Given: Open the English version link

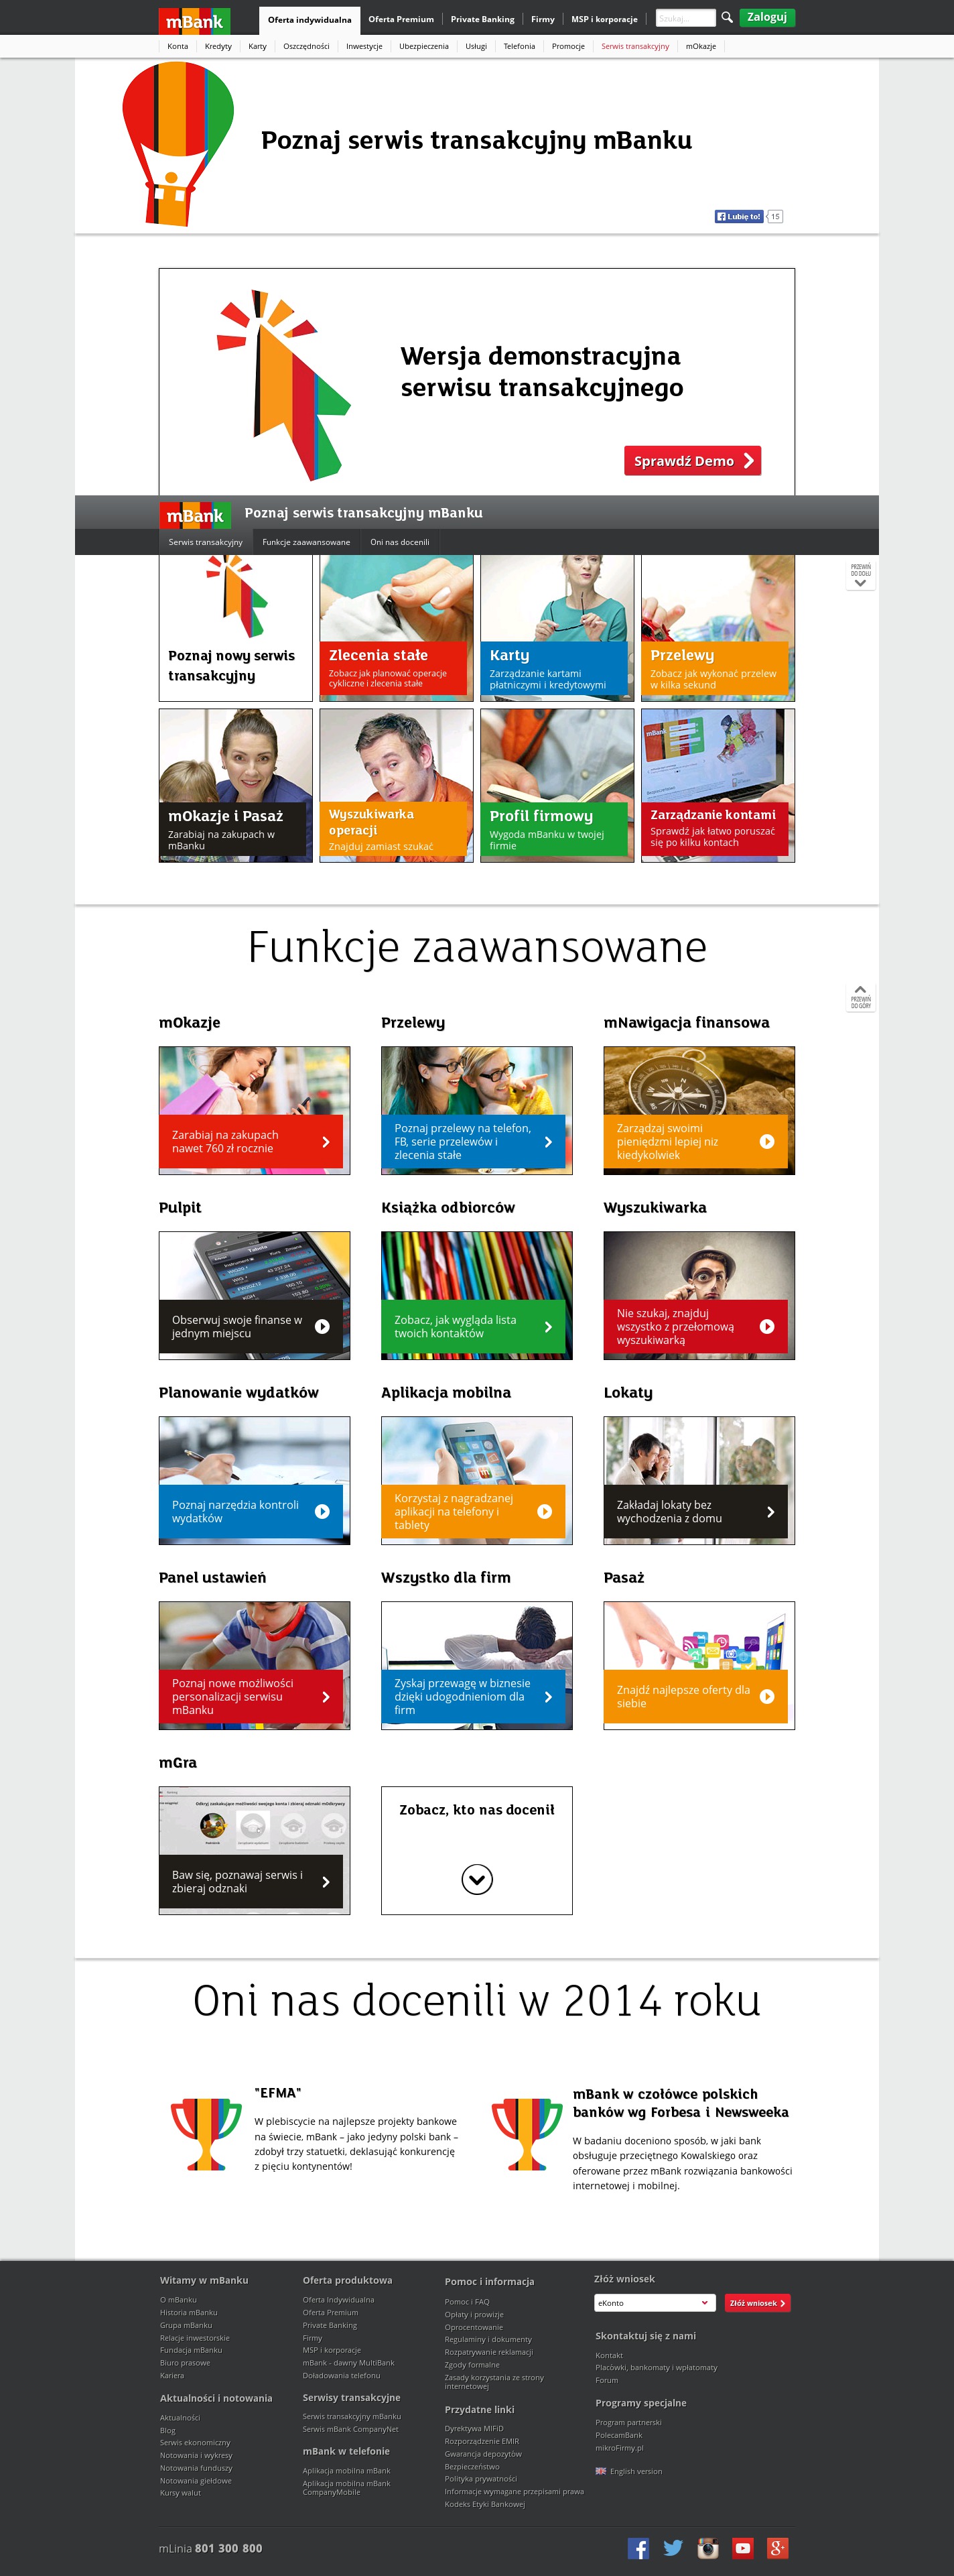Looking at the screenshot, I should tap(635, 2471).
